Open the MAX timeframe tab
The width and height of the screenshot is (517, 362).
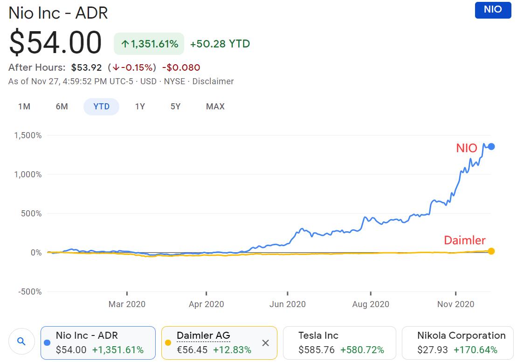point(214,107)
